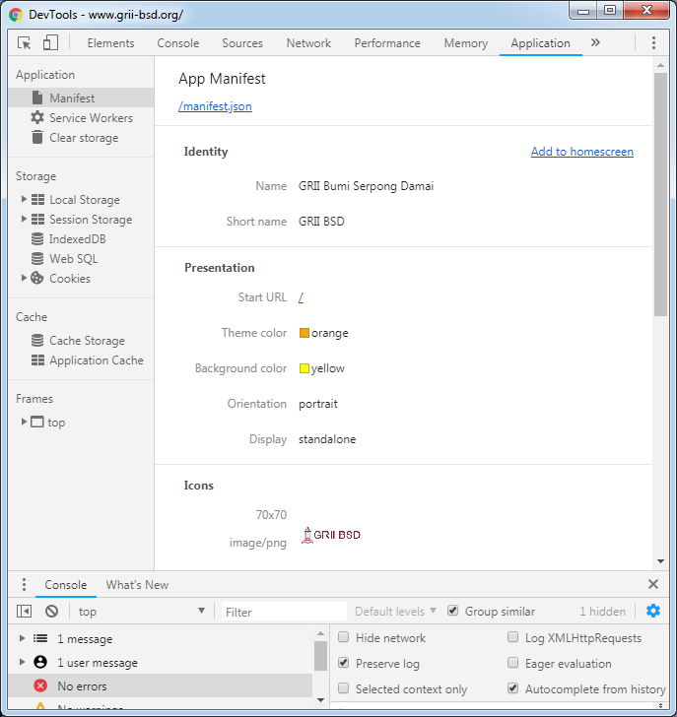Open the What's New drawer tab

tap(137, 584)
